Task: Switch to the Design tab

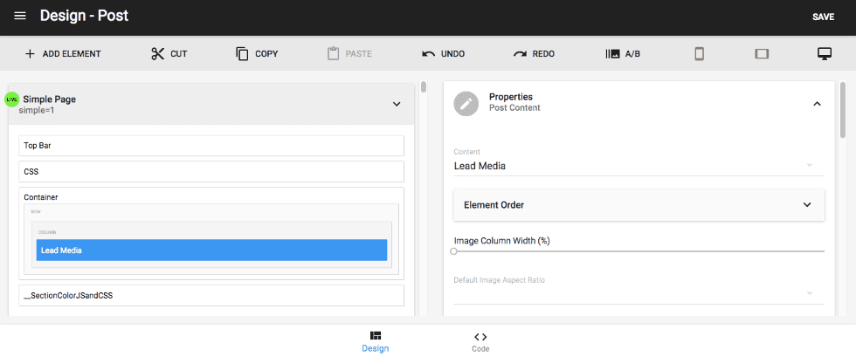Action: point(376,341)
